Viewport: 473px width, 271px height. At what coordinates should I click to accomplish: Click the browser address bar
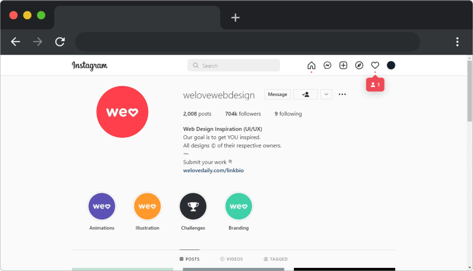247,41
